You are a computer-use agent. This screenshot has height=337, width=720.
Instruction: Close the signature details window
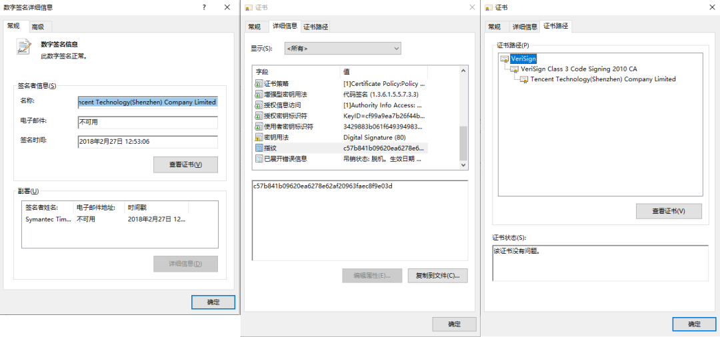[227, 7]
